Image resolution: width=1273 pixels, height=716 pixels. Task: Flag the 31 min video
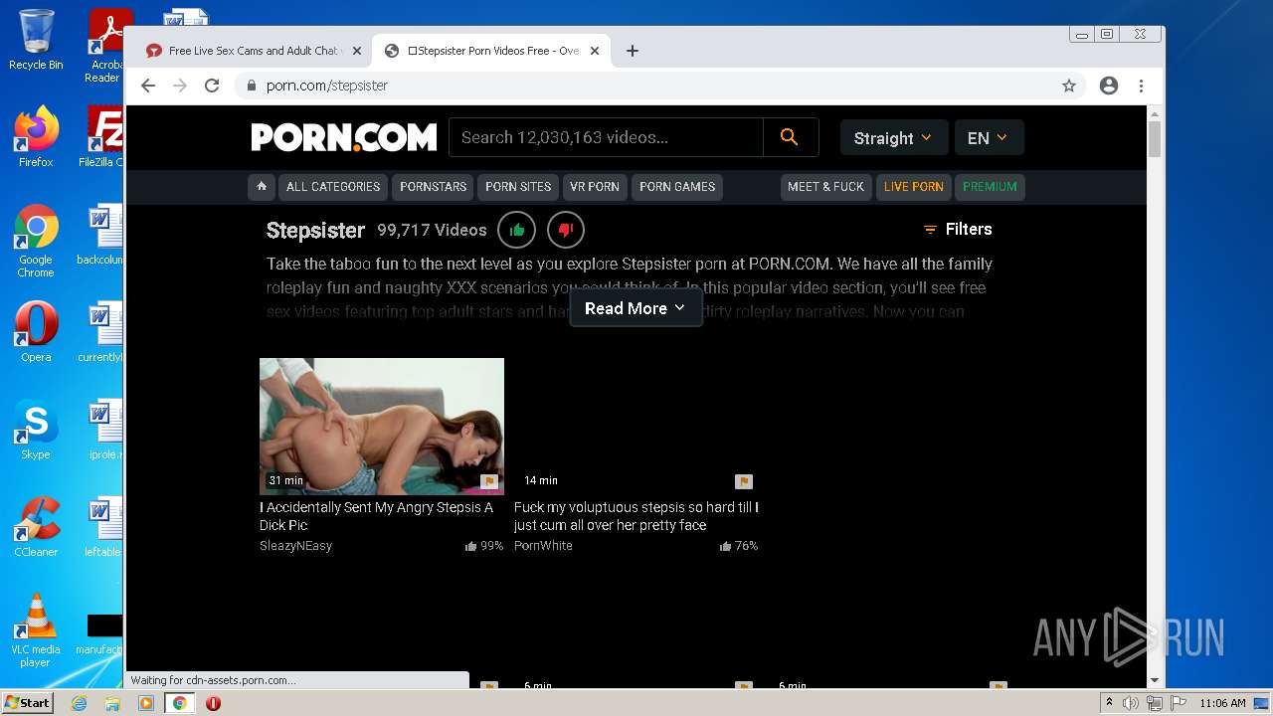tap(488, 481)
